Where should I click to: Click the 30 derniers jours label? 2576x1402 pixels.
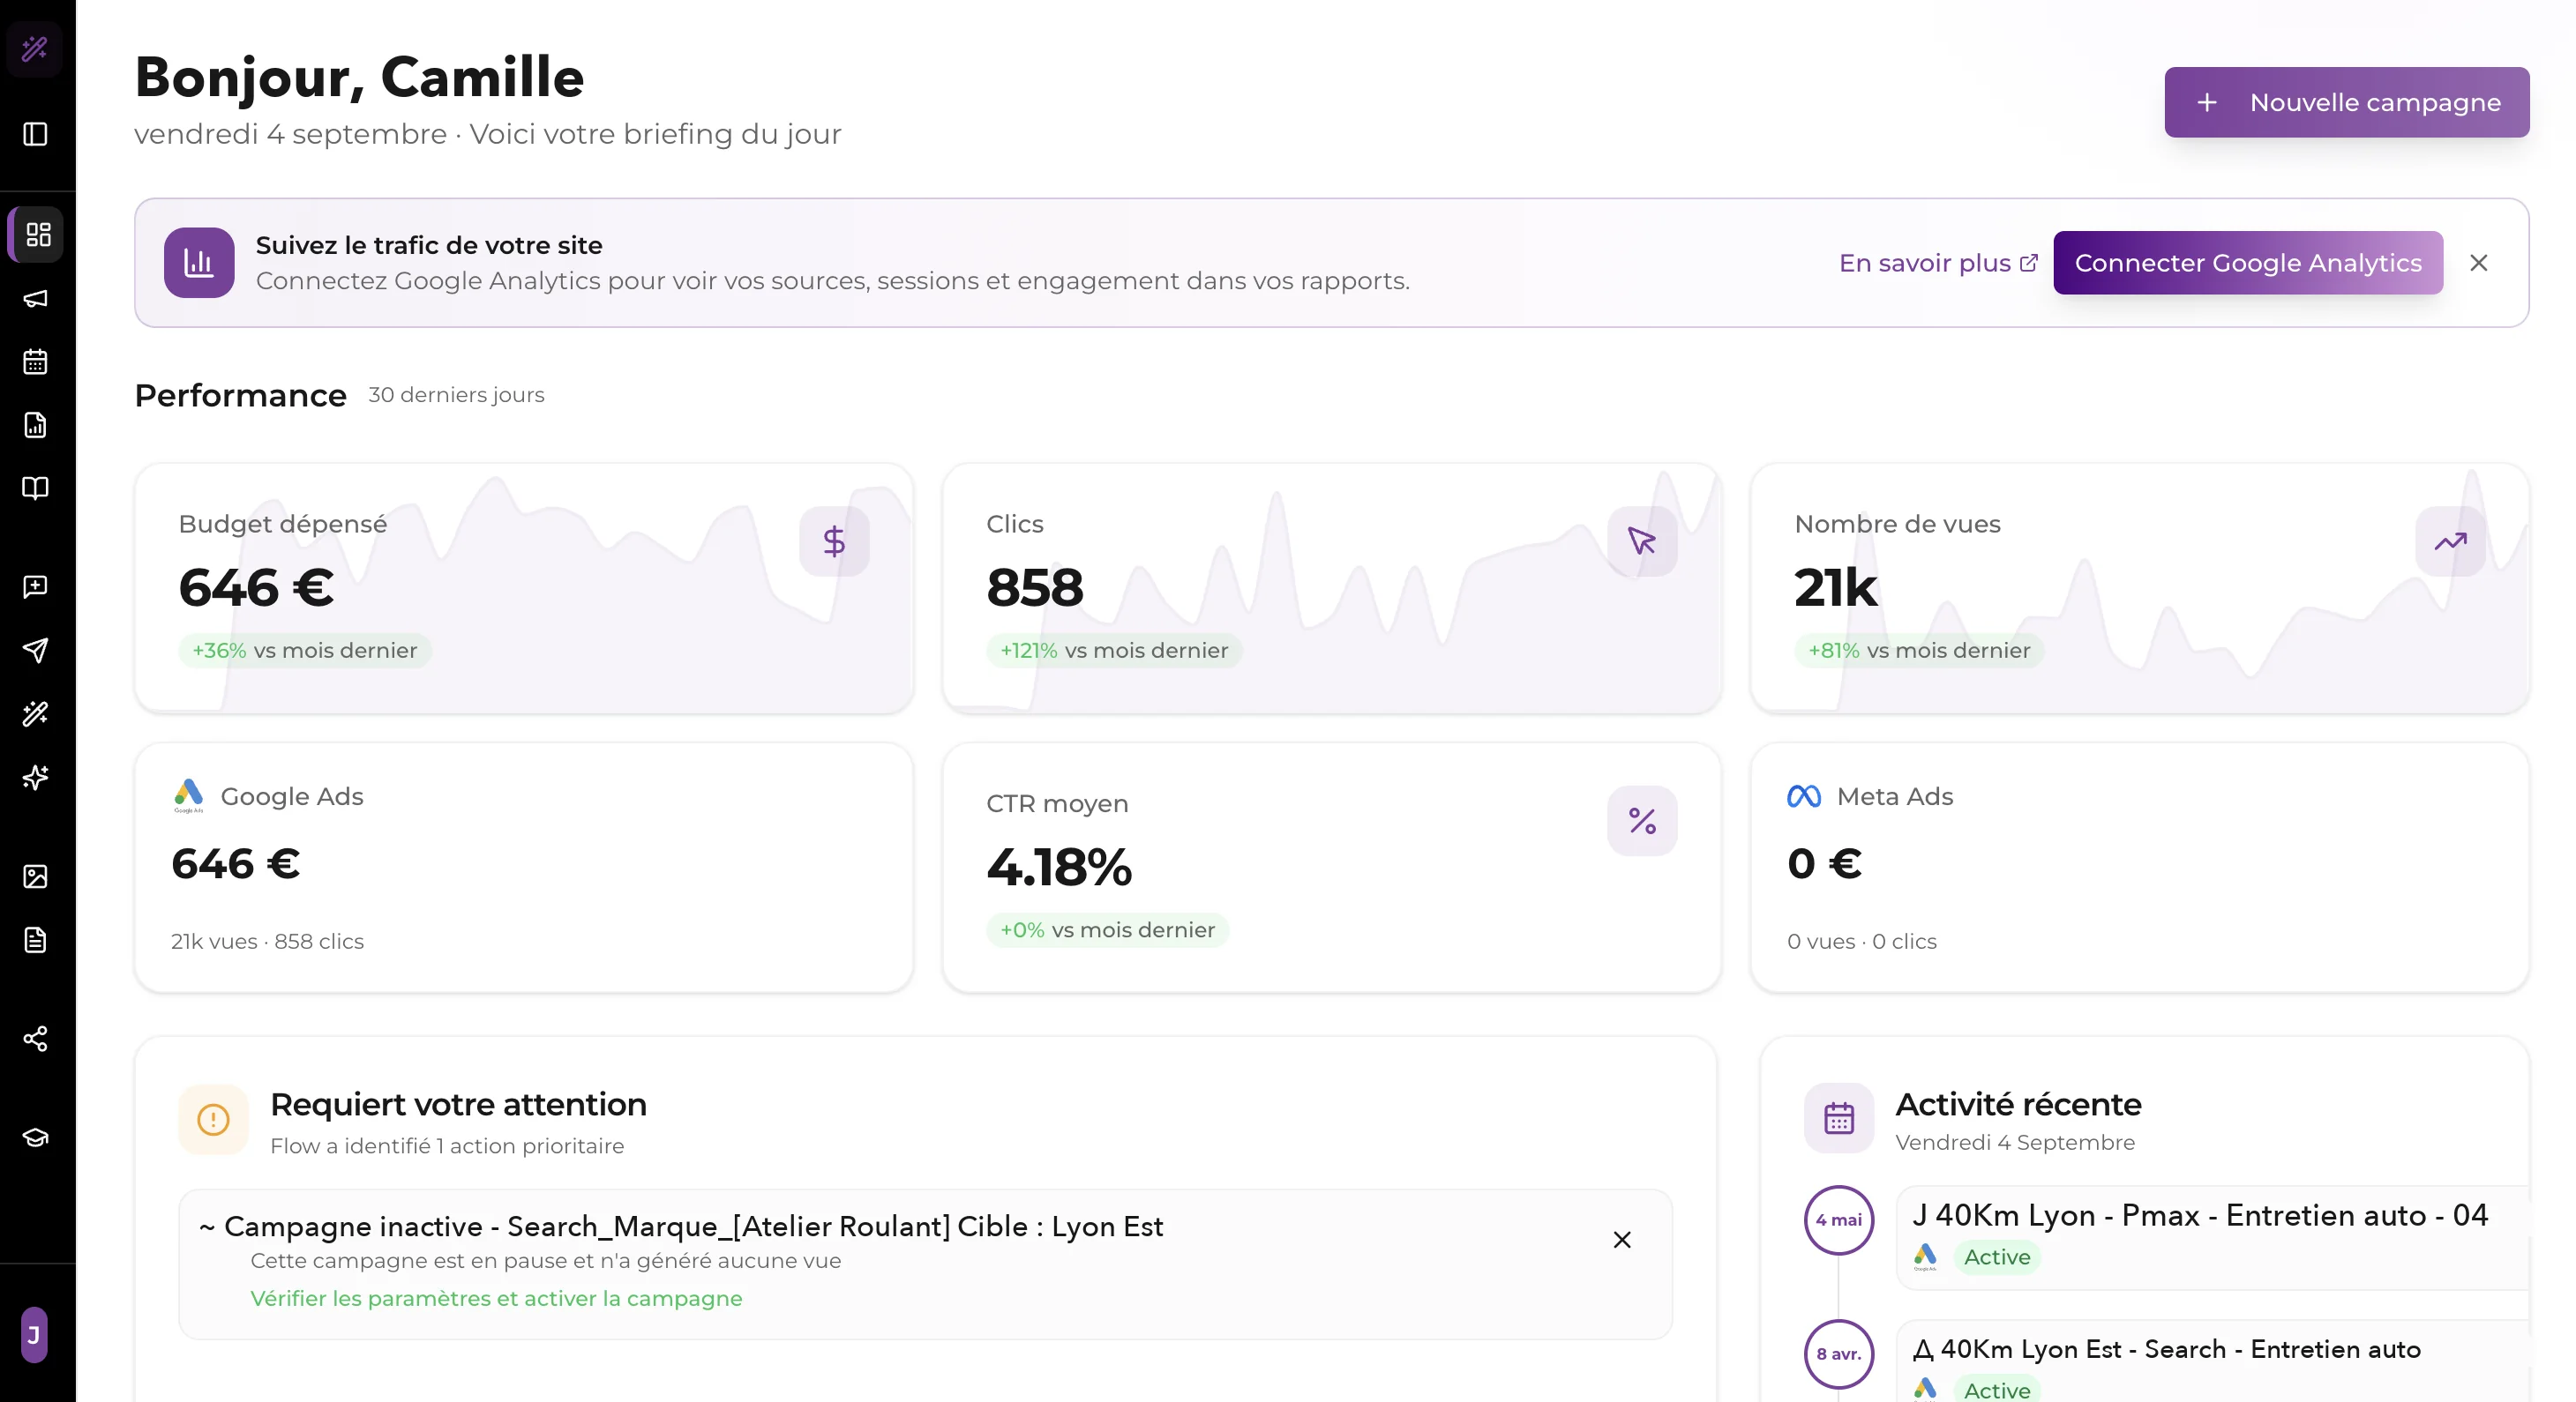coord(456,395)
